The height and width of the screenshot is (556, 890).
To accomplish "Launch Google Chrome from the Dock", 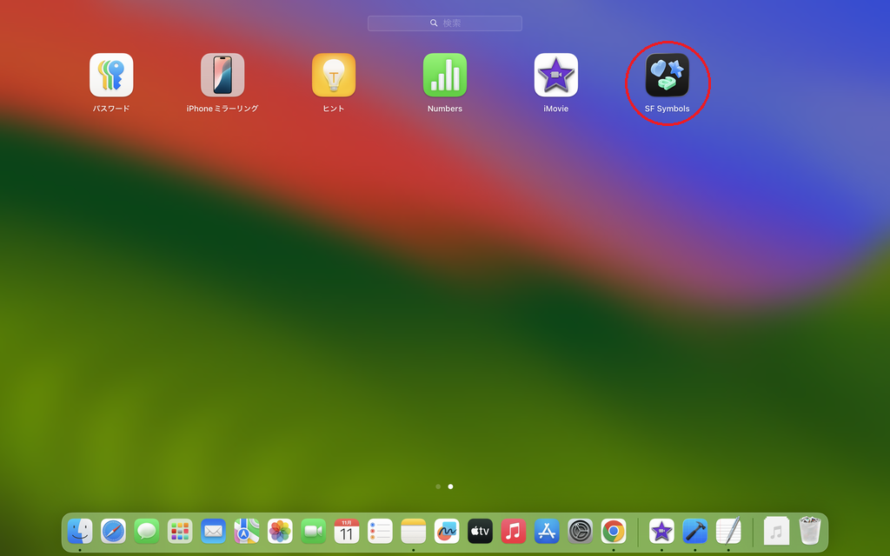I will tap(614, 531).
